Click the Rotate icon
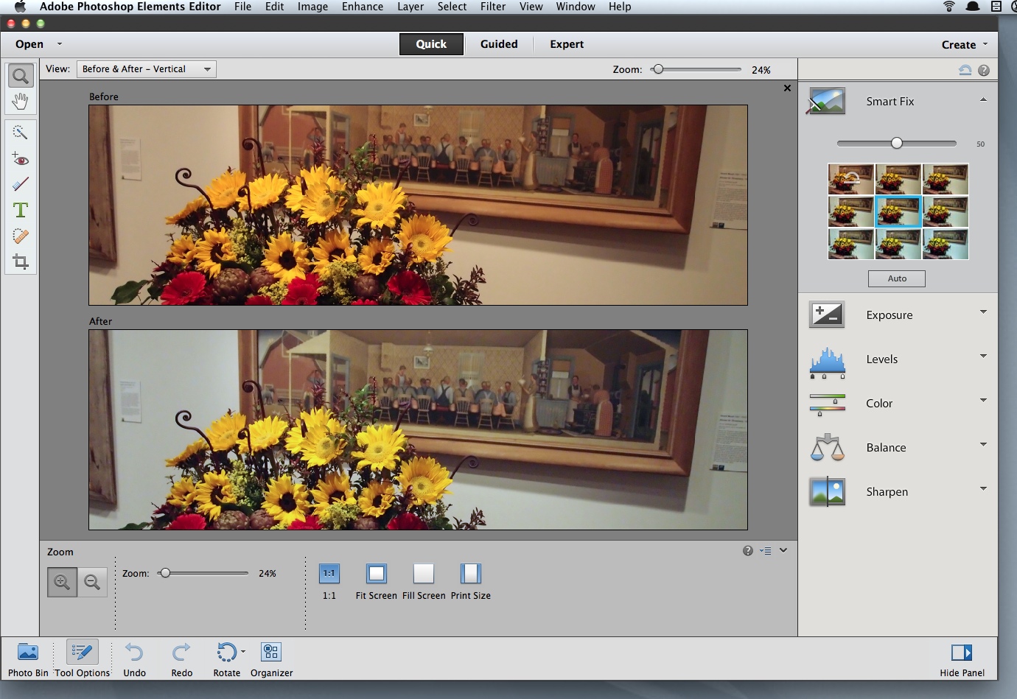 pyautogui.click(x=226, y=653)
